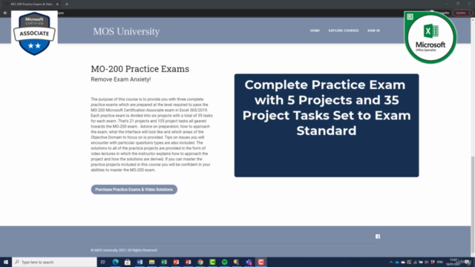Open the EXPLORE COURSES navigation link
Image resolution: width=475 pixels, height=267 pixels.
tap(344, 30)
